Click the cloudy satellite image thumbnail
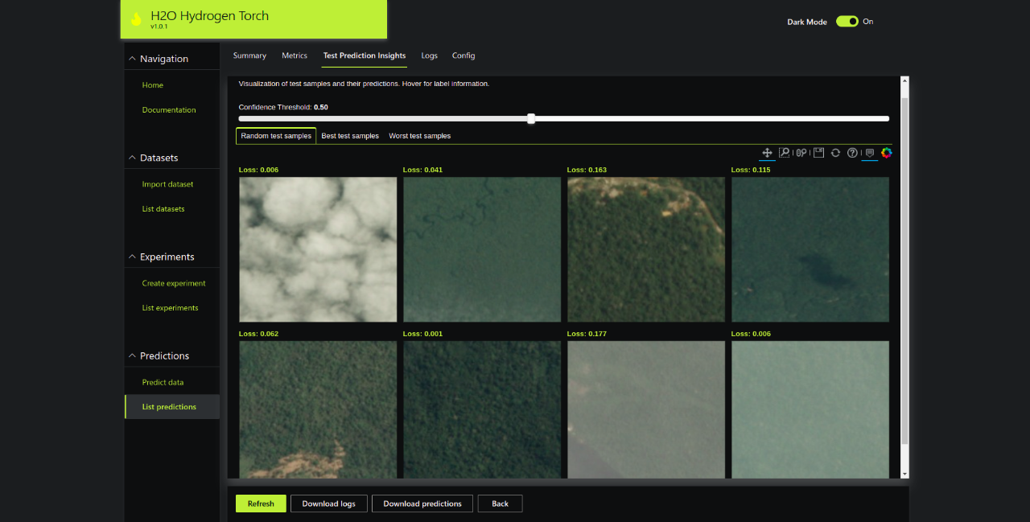1030x522 pixels. point(318,249)
